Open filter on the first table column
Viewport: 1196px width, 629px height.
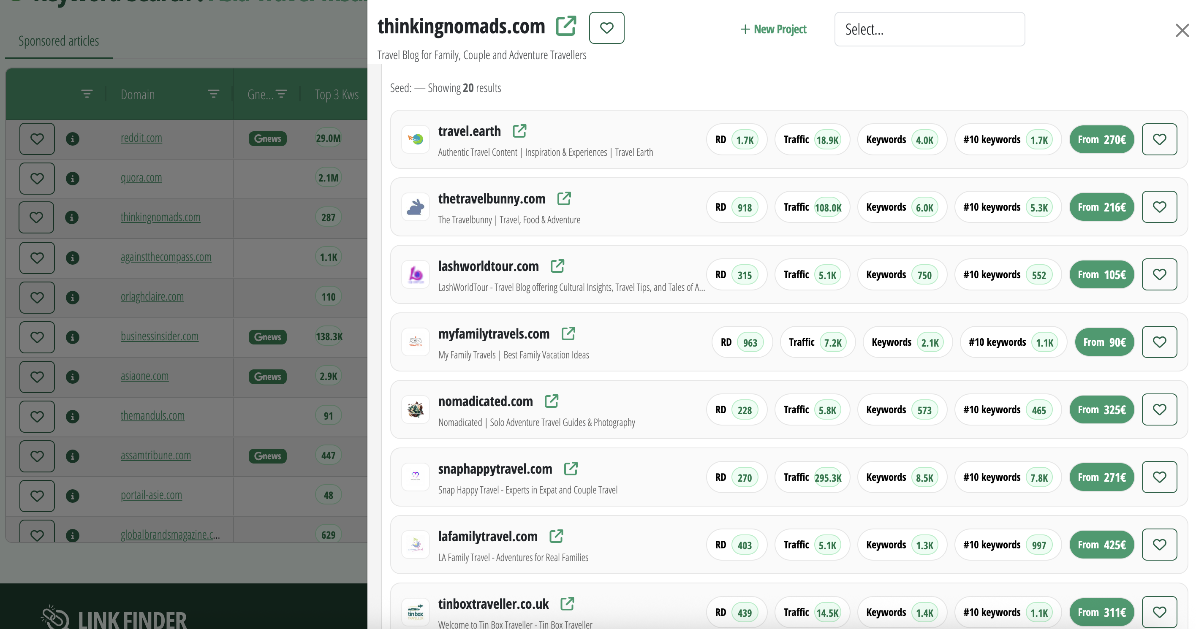coord(87,94)
